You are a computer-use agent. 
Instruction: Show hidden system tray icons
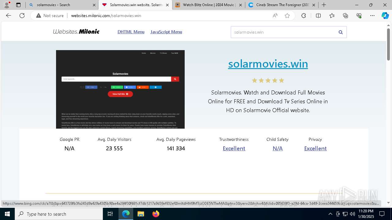(x=330, y=214)
